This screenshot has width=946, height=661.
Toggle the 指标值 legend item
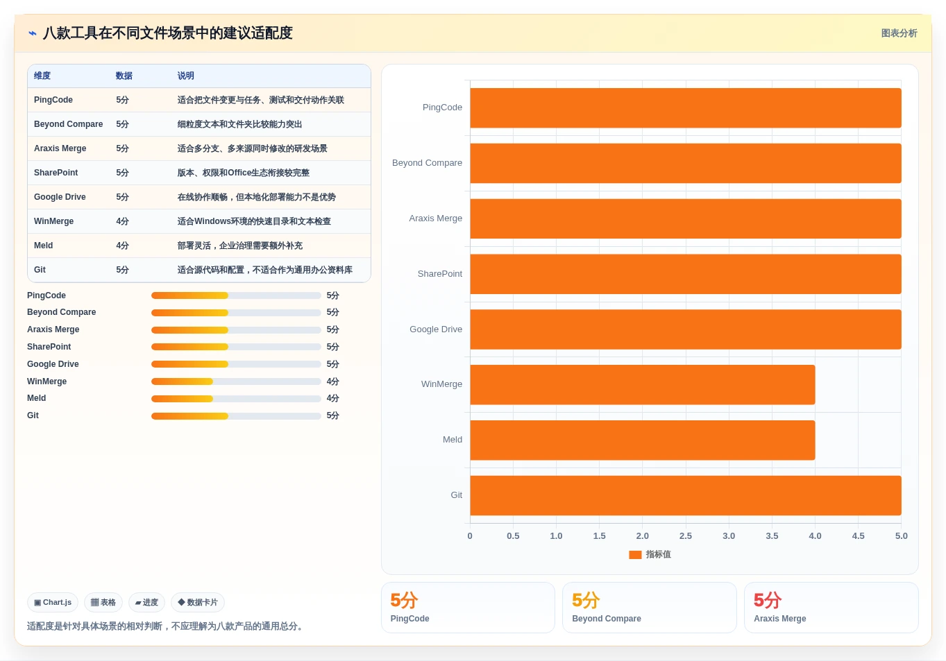[650, 554]
